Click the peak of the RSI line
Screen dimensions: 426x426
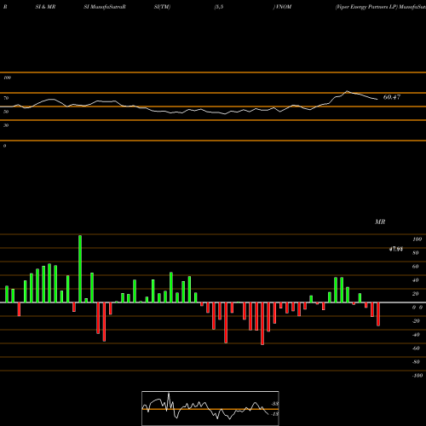tap(347, 91)
